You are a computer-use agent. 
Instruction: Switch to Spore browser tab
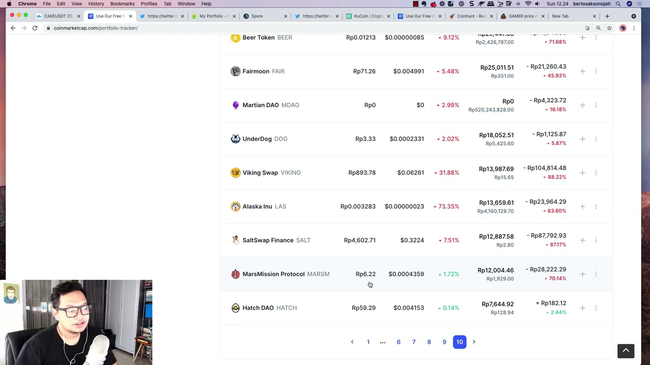[265, 16]
